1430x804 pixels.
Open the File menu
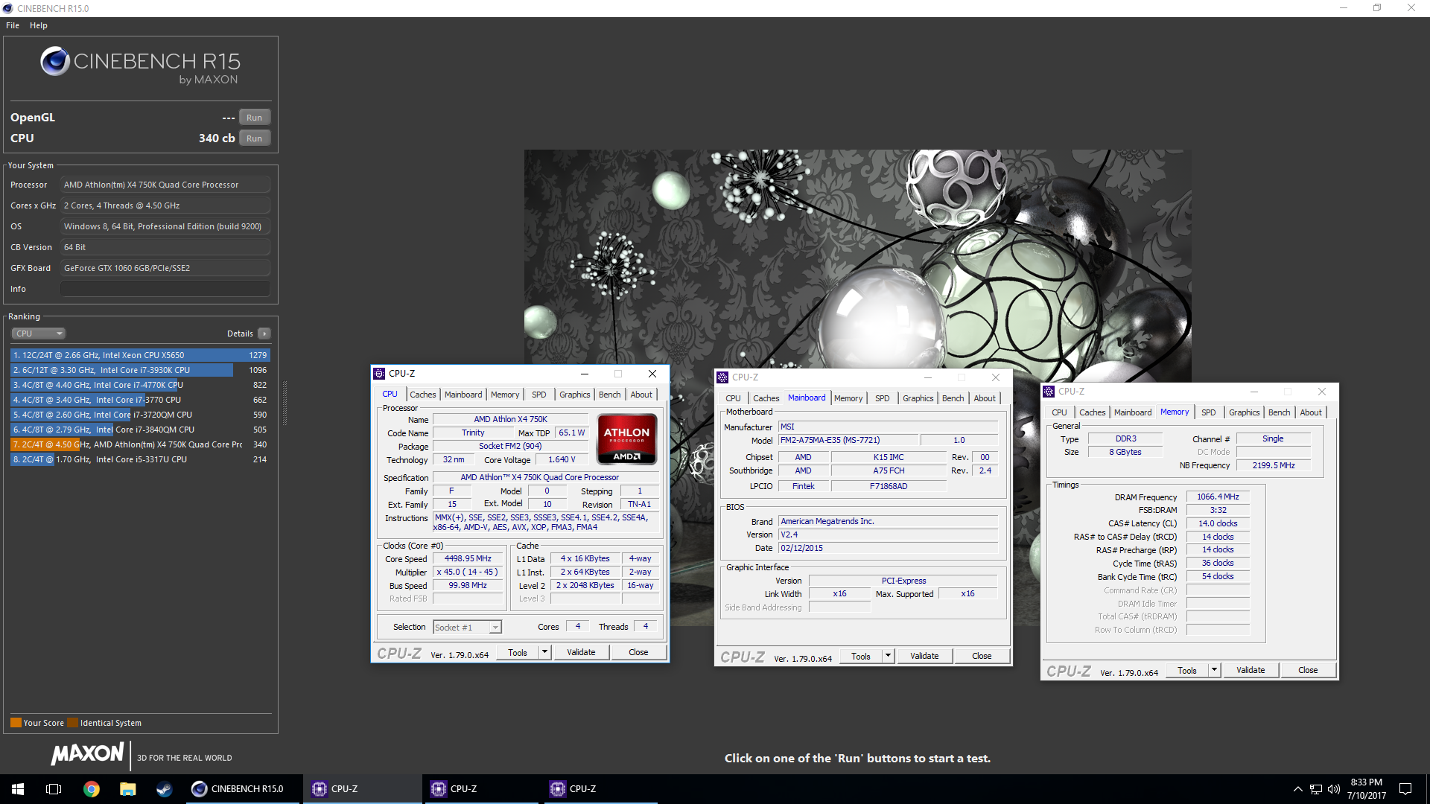click(13, 25)
